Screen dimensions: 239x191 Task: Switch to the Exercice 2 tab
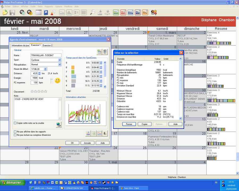point(48,45)
